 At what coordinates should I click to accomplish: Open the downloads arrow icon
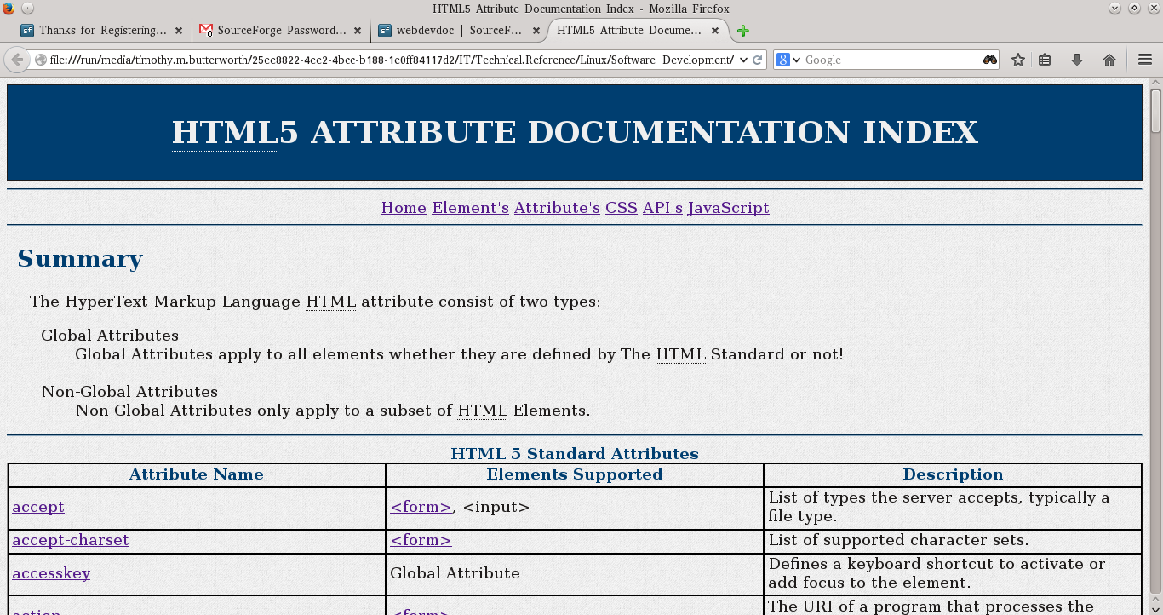pos(1075,60)
